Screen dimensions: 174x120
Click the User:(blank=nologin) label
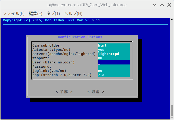point(54,62)
